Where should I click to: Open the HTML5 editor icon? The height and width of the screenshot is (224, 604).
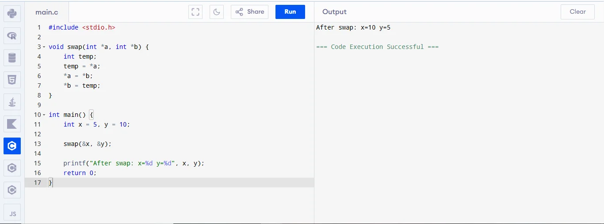point(12,80)
